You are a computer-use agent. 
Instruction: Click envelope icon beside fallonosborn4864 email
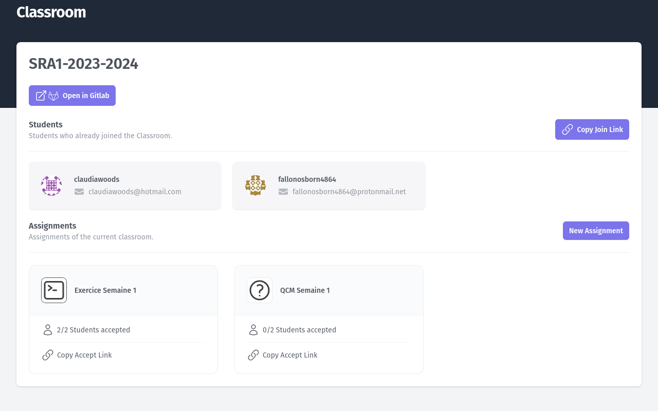[x=283, y=192]
